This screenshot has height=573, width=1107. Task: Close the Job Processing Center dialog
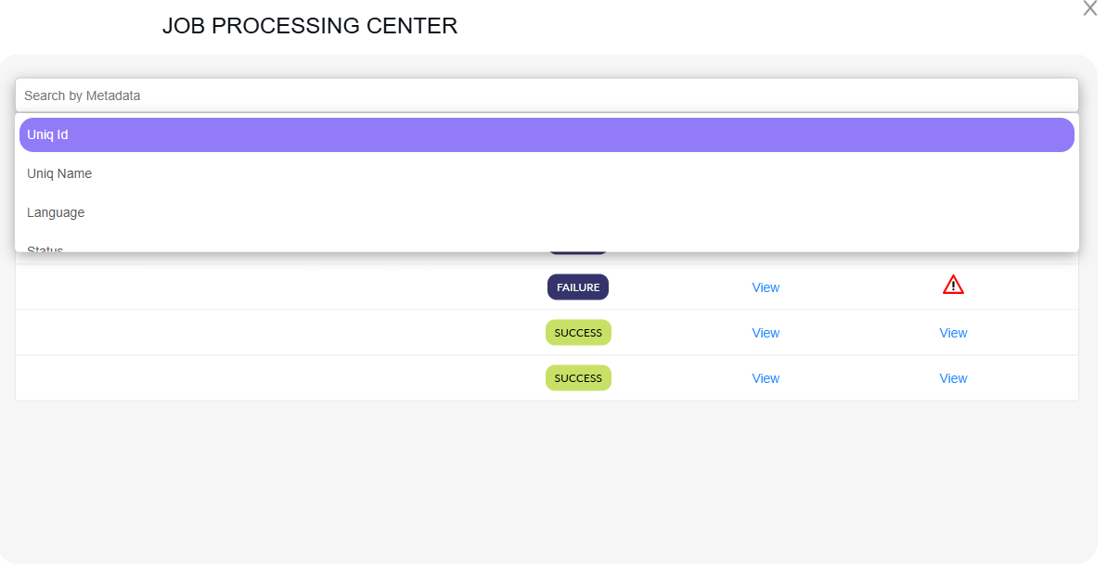tap(1089, 8)
